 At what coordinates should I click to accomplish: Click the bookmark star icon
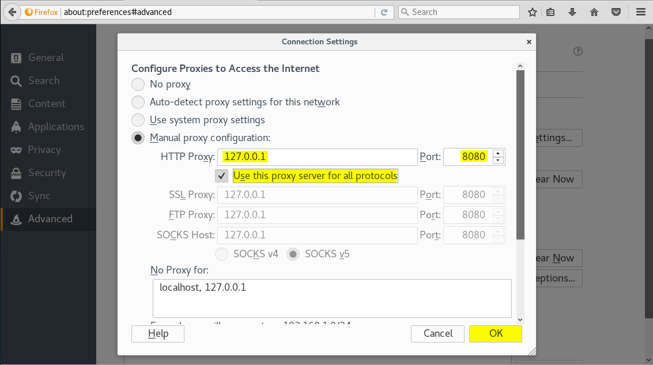(533, 12)
